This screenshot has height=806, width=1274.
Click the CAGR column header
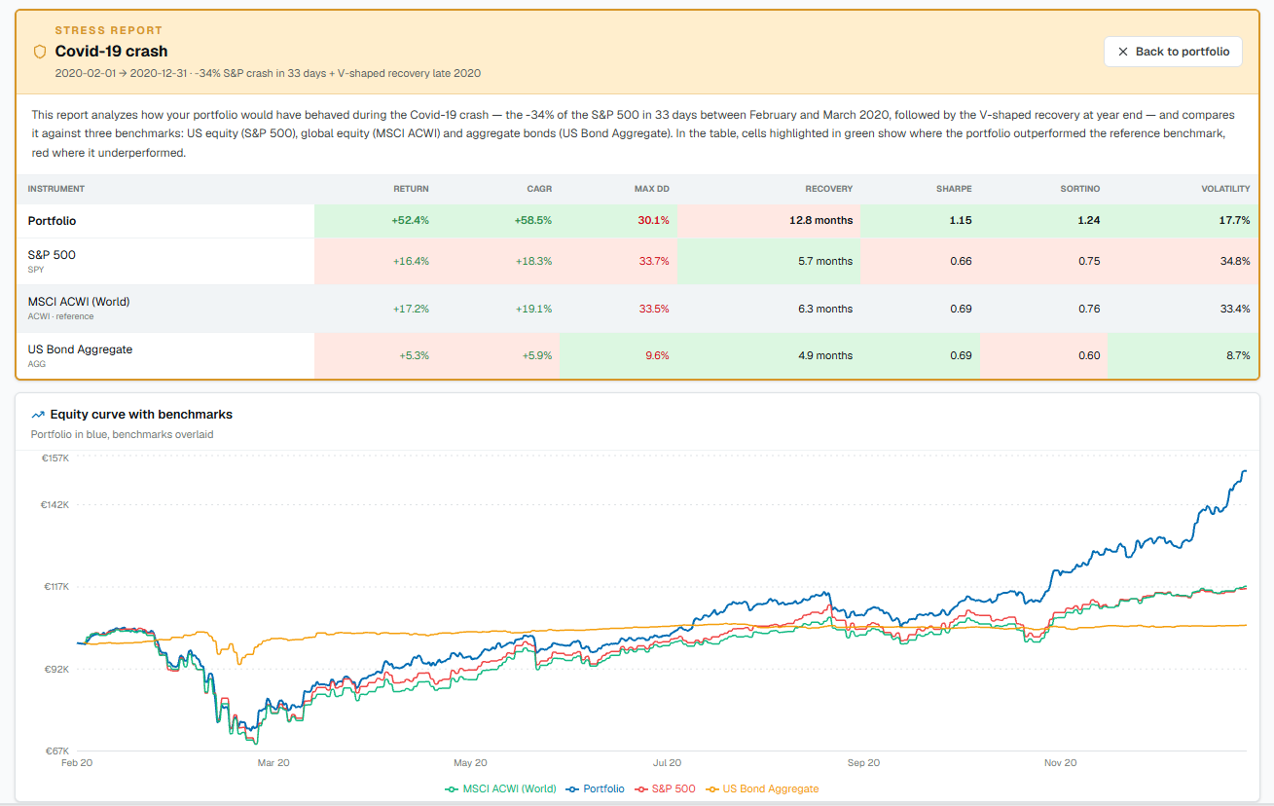(x=540, y=189)
